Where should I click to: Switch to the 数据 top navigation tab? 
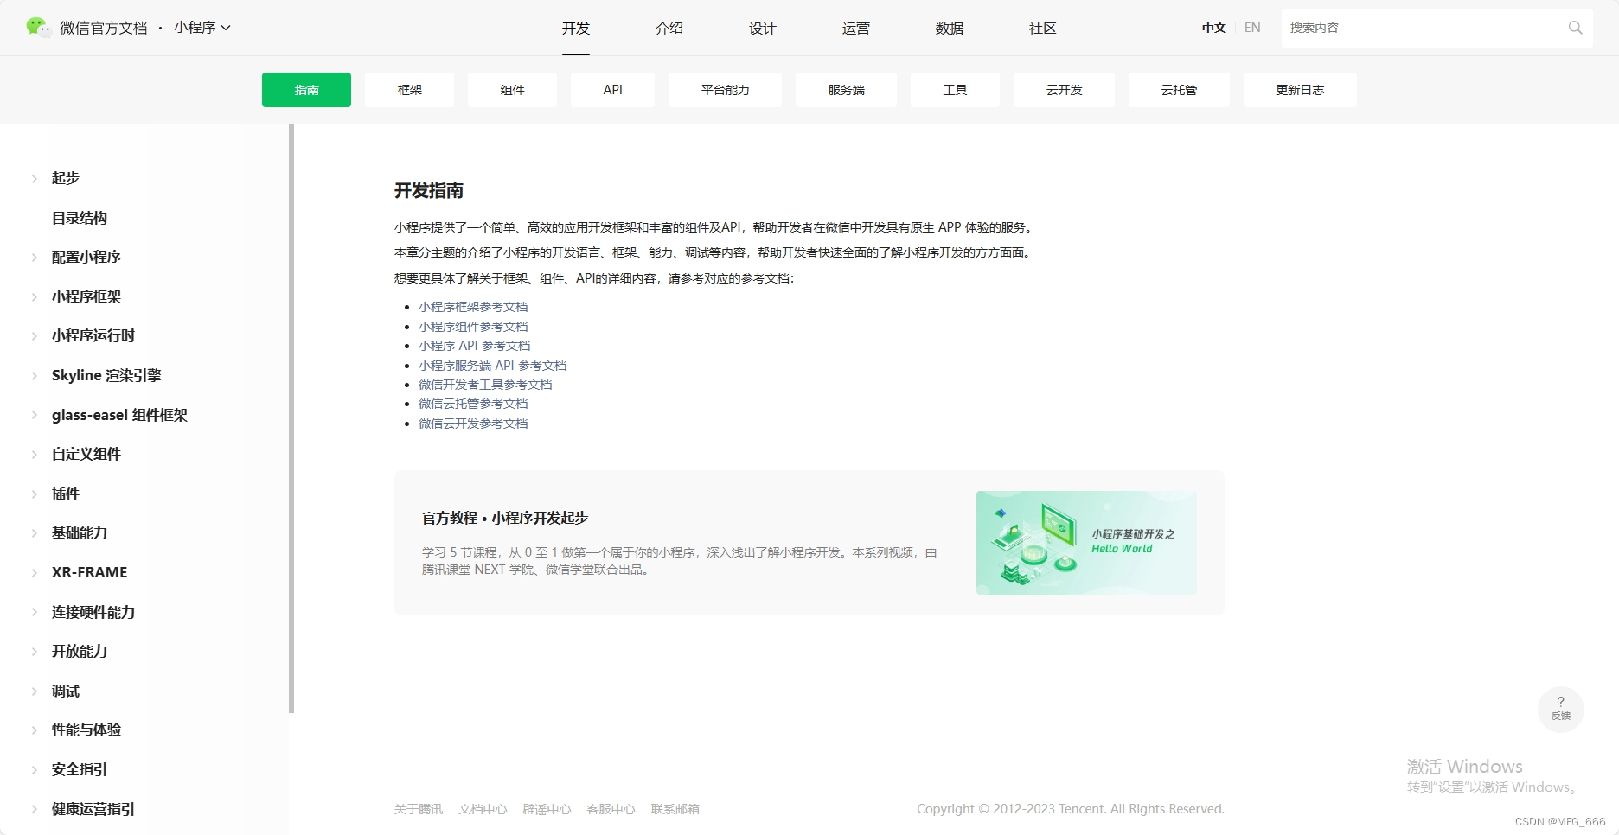pos(950,29)
